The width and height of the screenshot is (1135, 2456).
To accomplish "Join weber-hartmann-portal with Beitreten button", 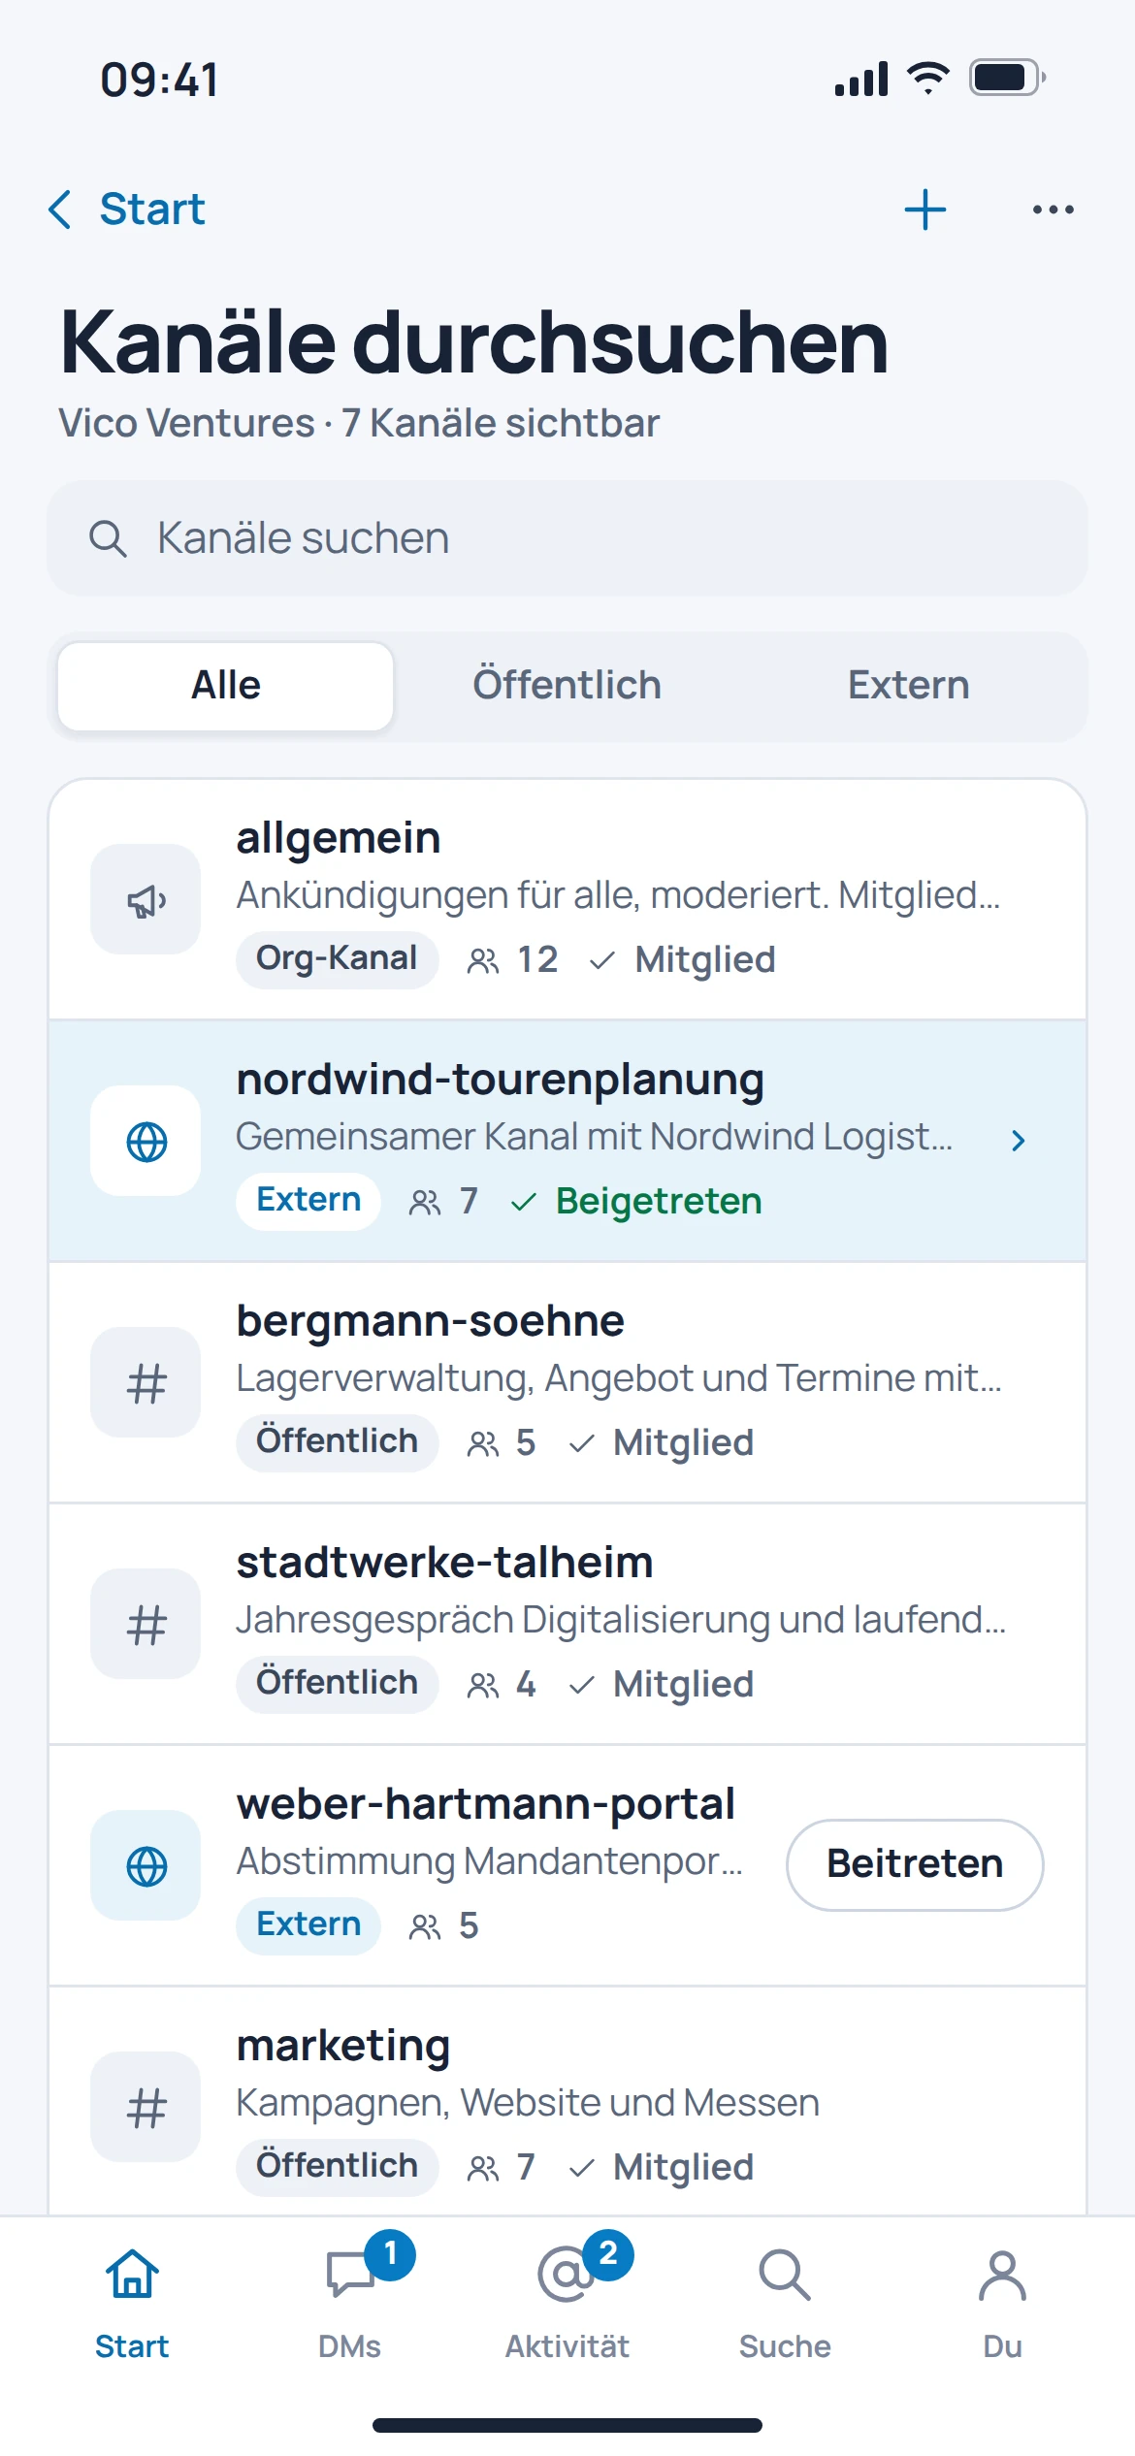I will point(915,1864).
